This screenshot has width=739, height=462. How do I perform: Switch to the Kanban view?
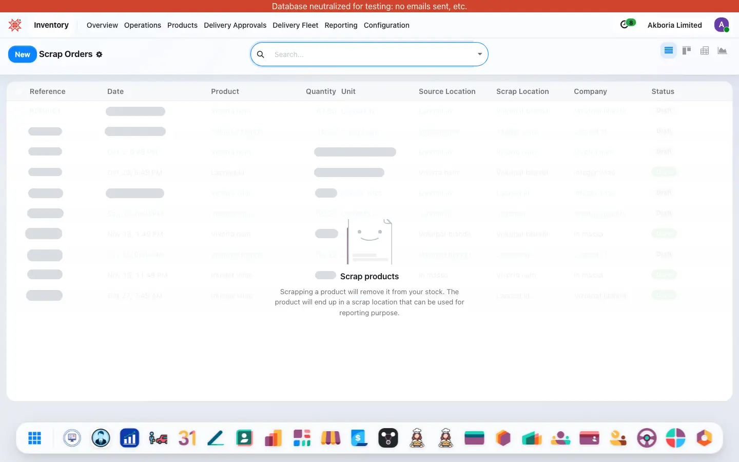click(x=687, y=50)
